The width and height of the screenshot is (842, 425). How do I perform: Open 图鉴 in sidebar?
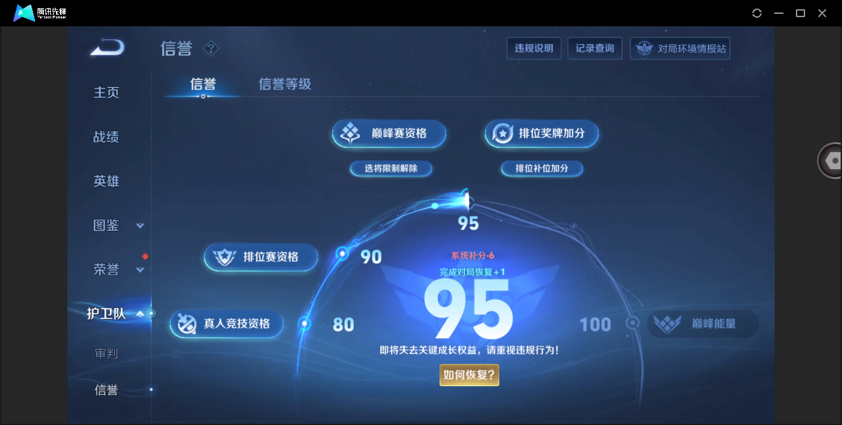[107, 226]
